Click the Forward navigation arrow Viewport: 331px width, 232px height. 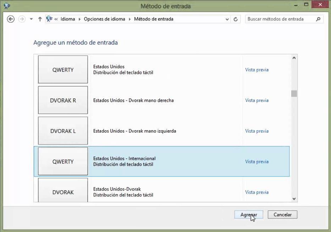22,19
